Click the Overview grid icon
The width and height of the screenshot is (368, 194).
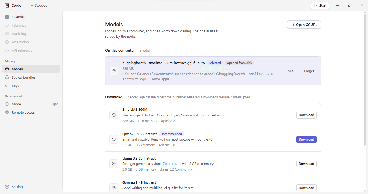7,17
